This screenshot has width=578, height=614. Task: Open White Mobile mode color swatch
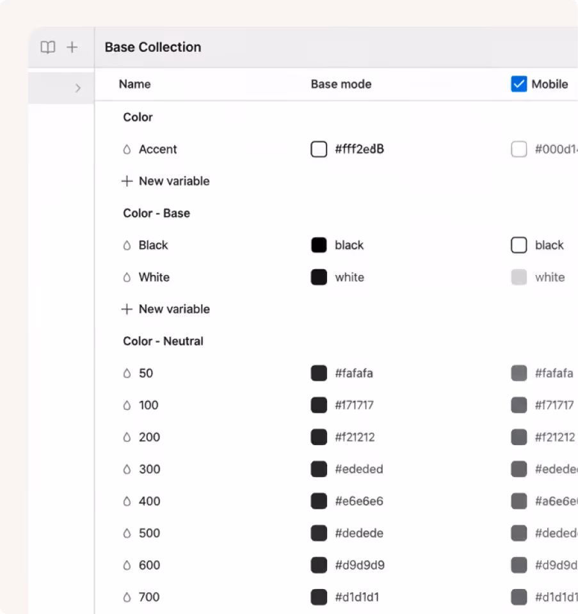click(x=519, y=277)
